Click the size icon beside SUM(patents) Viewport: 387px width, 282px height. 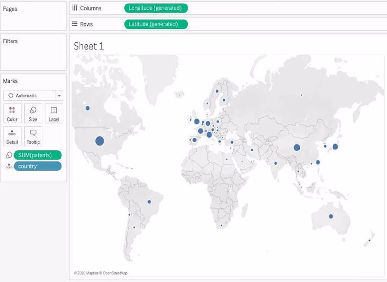tap(8, 155)
